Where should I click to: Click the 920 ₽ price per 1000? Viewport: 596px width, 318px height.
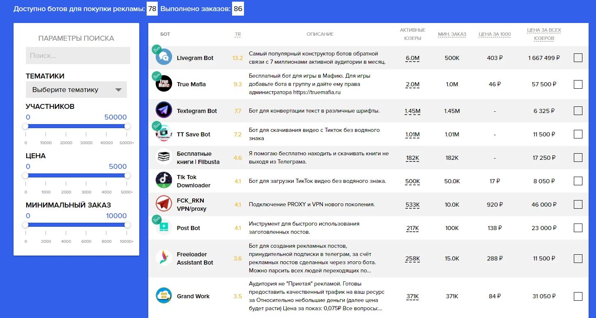(x=495, y=205)
